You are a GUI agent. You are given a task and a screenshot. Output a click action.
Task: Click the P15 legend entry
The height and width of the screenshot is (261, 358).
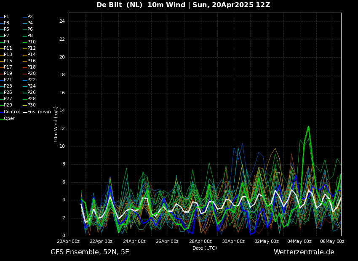pos(6,61)
